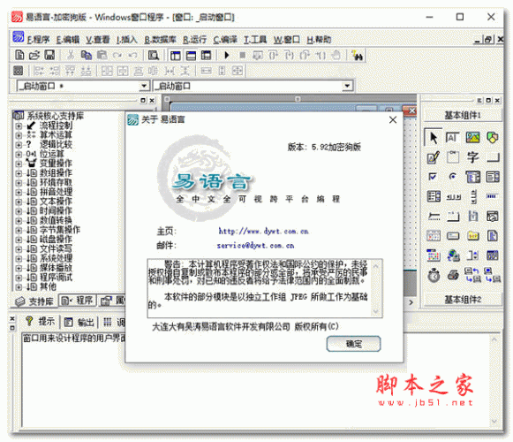Expand the 时间操作 tree node
The width and height of the screenshot is (513, 442).
click(x=19, y=211)
